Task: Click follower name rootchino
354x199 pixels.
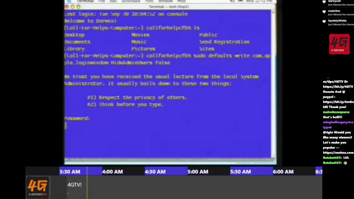Action: pos(334,11)
